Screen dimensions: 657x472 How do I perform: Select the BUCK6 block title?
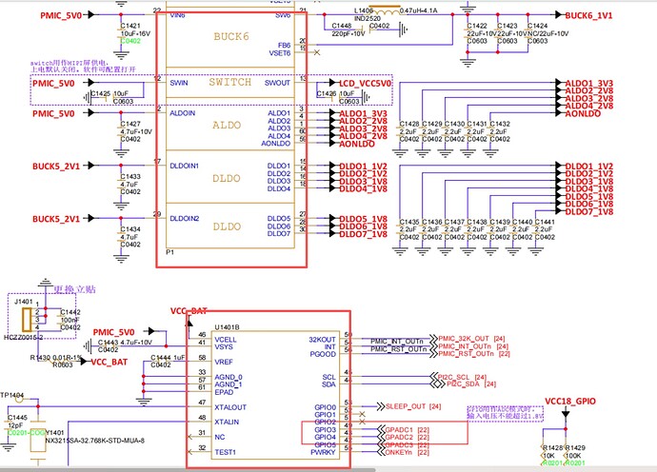coord(231,36)
